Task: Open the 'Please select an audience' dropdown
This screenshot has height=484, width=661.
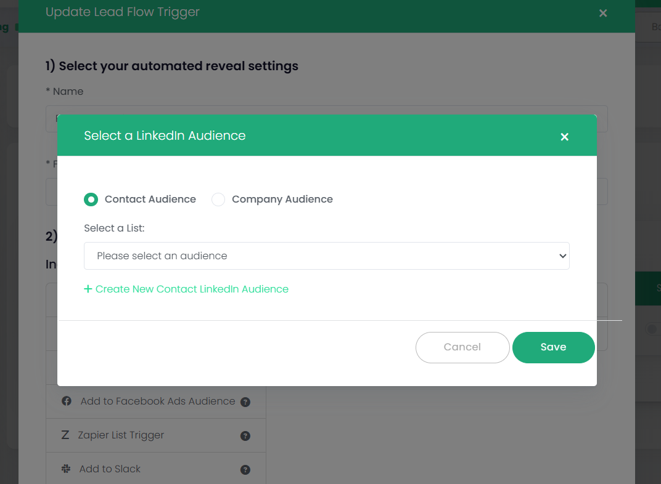Action: click(x=326, y=256)
